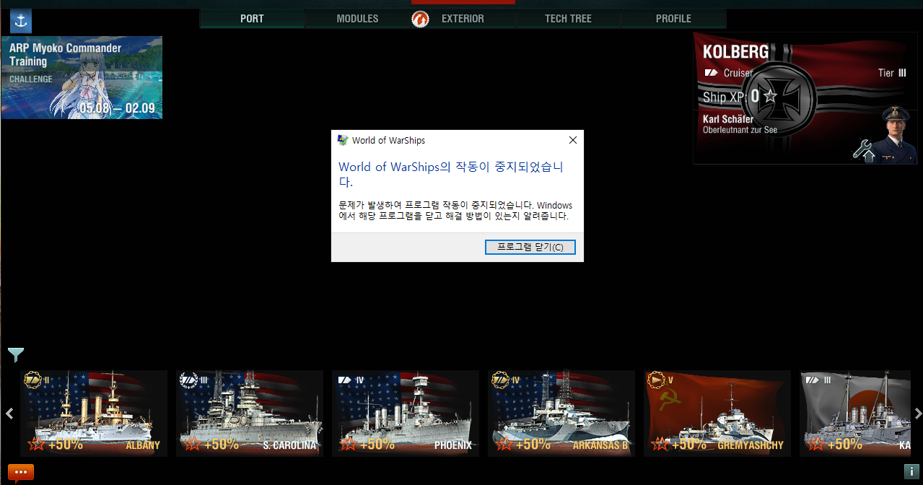Image resolution: width=923 pixels, height=485 pixels.
Task: Click Karl Schäfer commander portrait
Action: (x=897, y=134)
